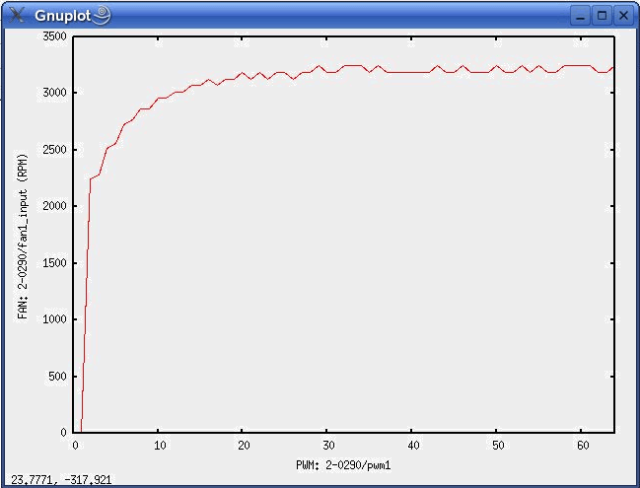The width and height of the screenshot is (640, 488).
Task: Click the x-axis label PWM: 2-0290/pwm1
Action: click(x=344, y=463)
